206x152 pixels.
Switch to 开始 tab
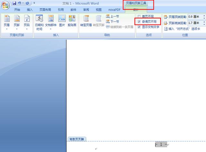pos(17,10)
